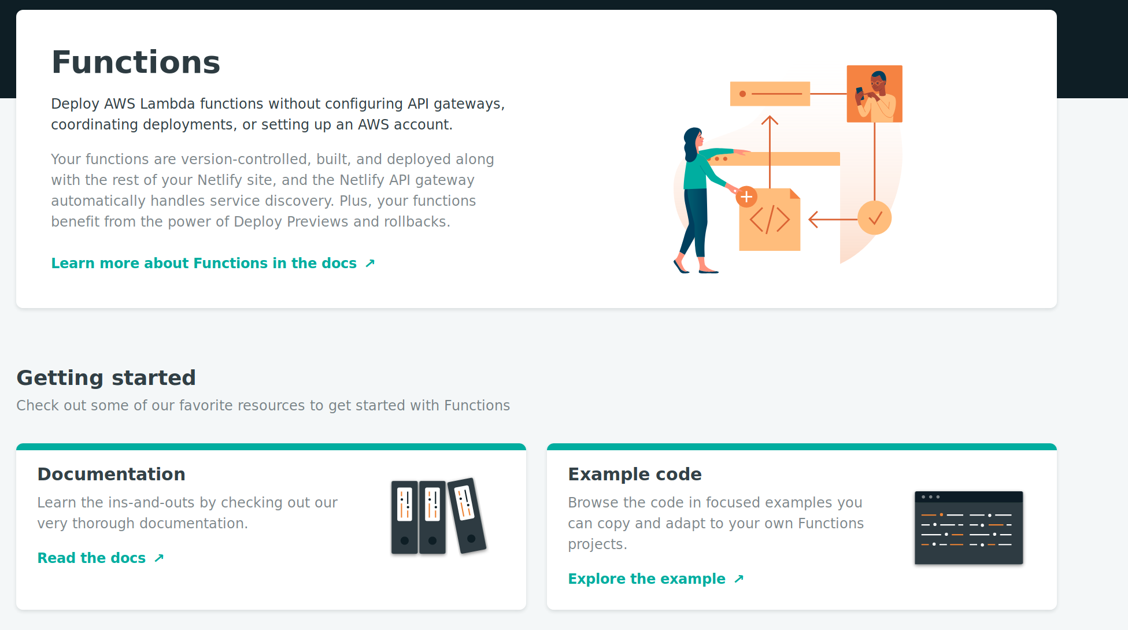
Task: Click the Learn more about Functions docs link
Action: 204,263
